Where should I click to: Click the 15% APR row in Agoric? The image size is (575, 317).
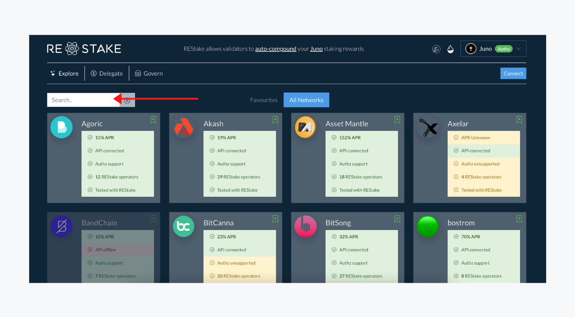coord(118,138)
